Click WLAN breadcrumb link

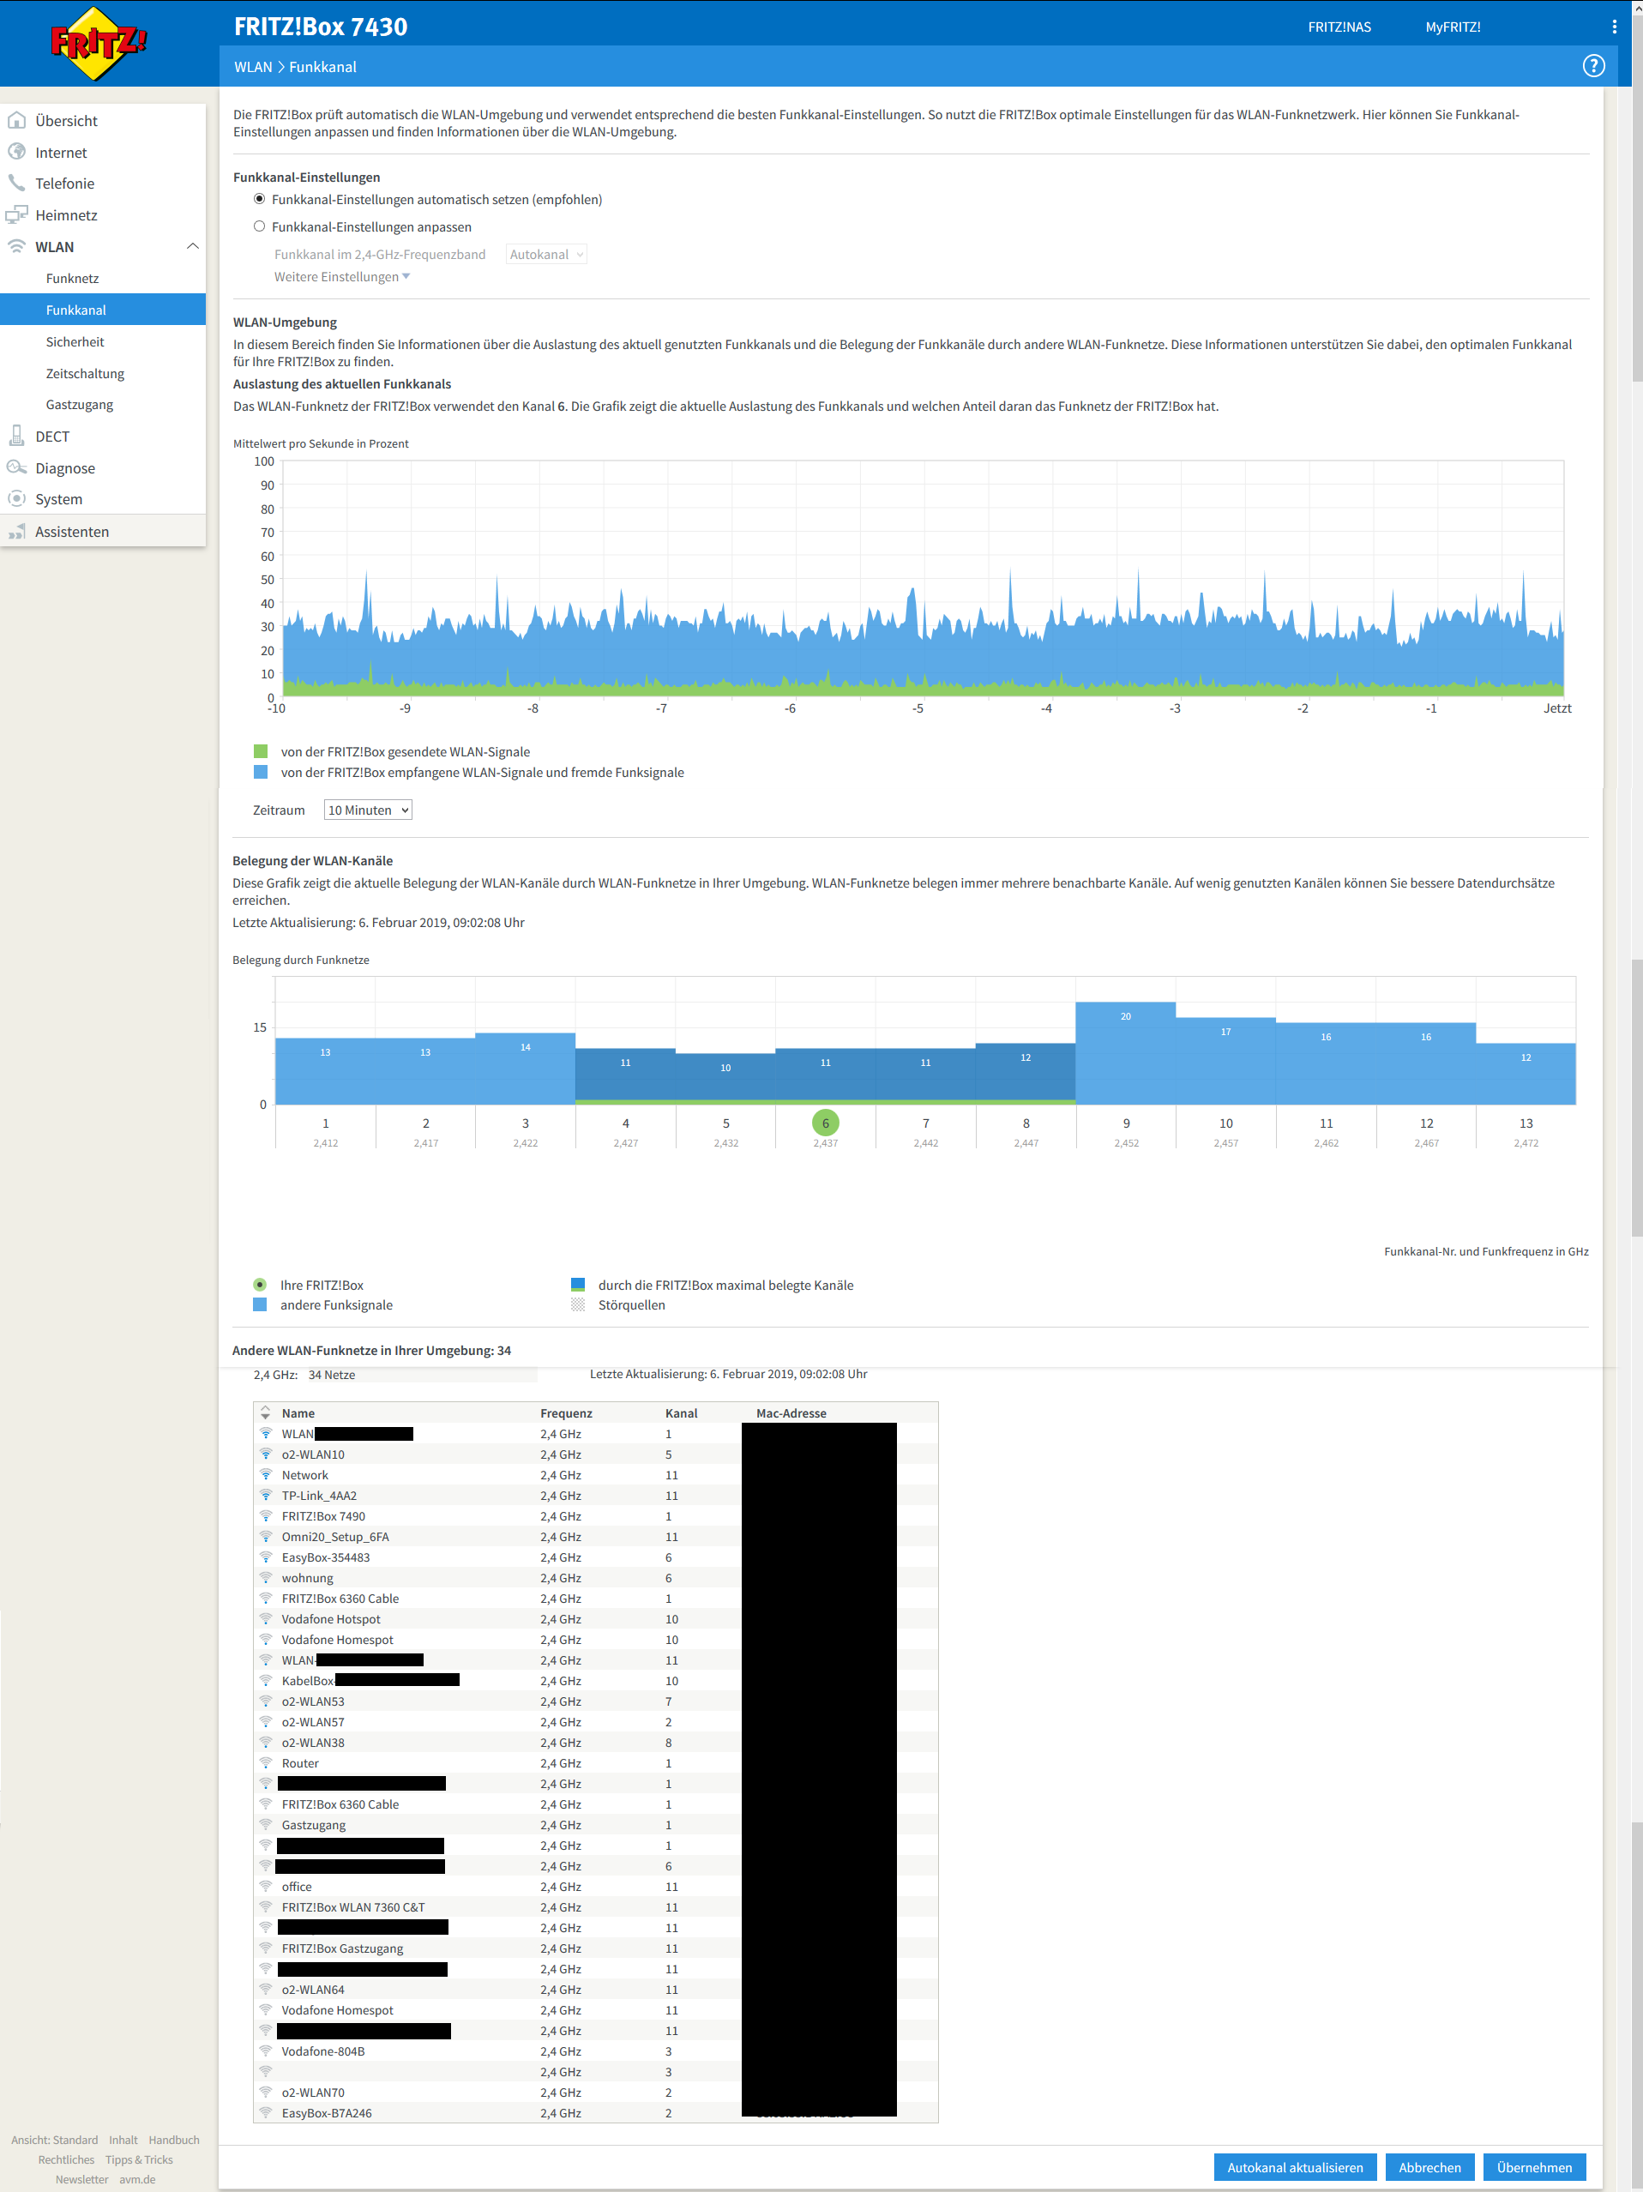click(253, 66)
